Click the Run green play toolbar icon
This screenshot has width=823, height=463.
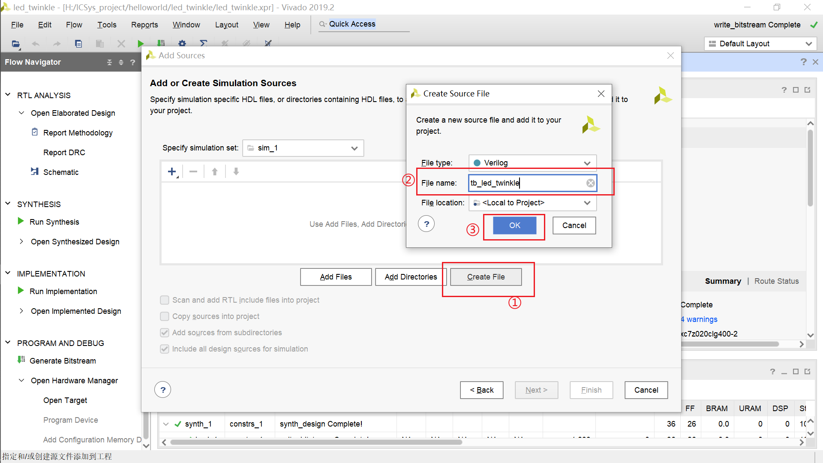tap(141, 43)
